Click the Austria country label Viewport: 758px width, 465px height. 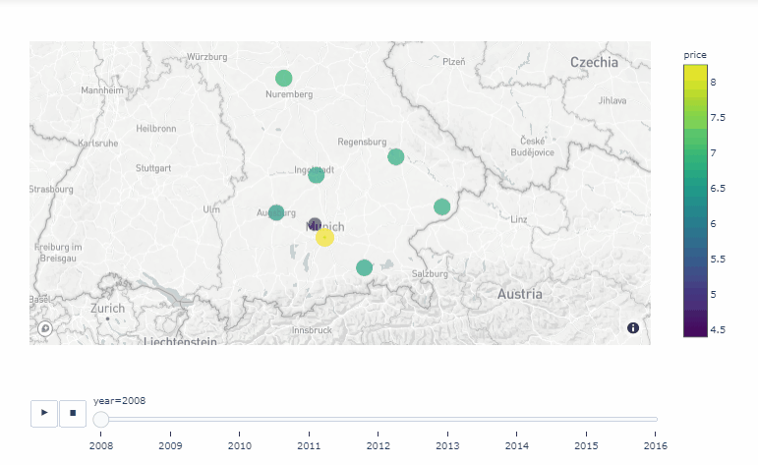tap(520, 294)
